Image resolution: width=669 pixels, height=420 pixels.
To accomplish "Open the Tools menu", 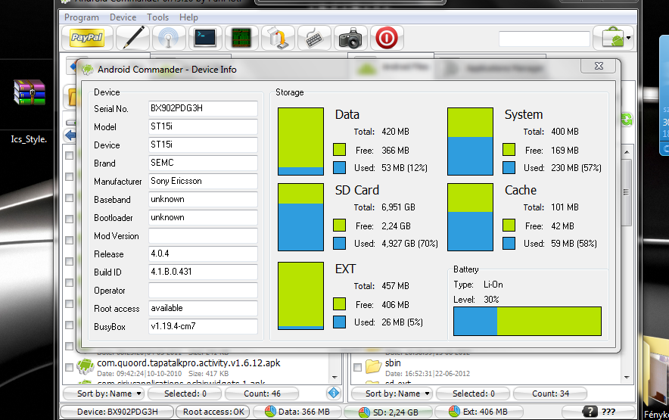I will (158, 17).
